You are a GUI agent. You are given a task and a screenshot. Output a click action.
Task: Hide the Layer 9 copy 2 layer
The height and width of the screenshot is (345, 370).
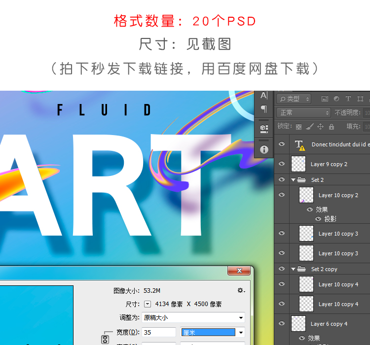pos(282,164)
